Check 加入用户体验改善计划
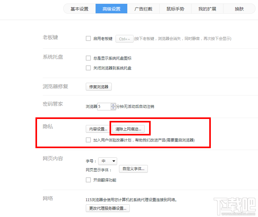Screen dimensions: 258x217 pos(88,140)
